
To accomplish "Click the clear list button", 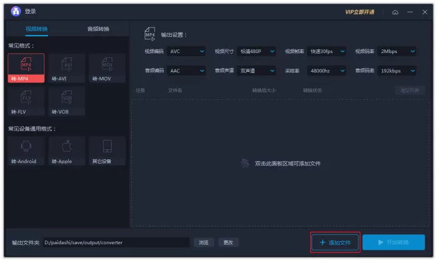I will pos(410,91).
